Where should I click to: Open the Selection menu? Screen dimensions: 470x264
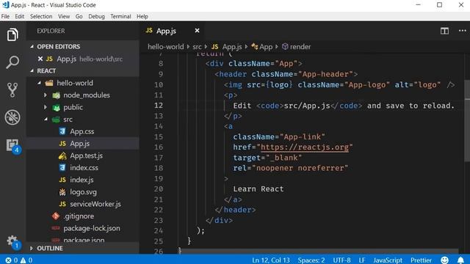coord(41,16)
